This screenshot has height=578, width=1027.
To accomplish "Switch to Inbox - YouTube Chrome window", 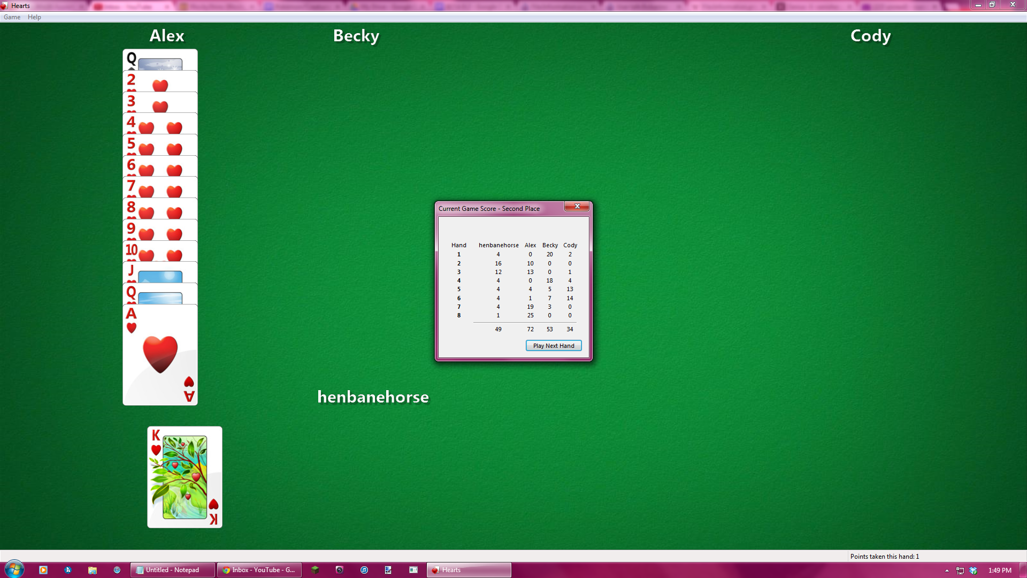I will 259,570.
